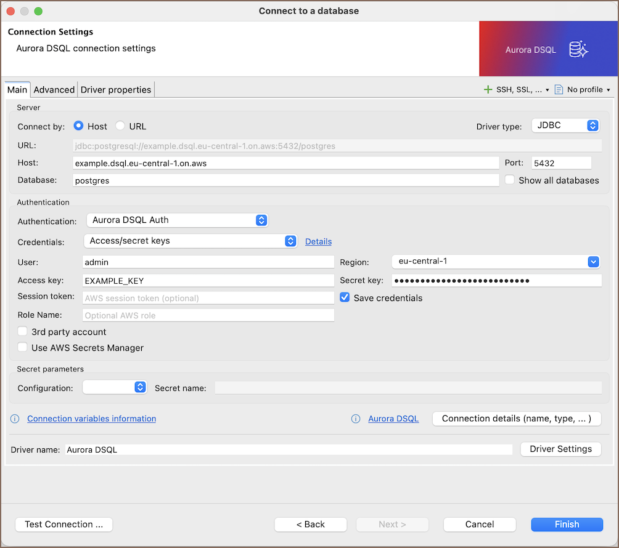Select the Host radio button
This screenshot has width=619, height=548.
[79, 126]
